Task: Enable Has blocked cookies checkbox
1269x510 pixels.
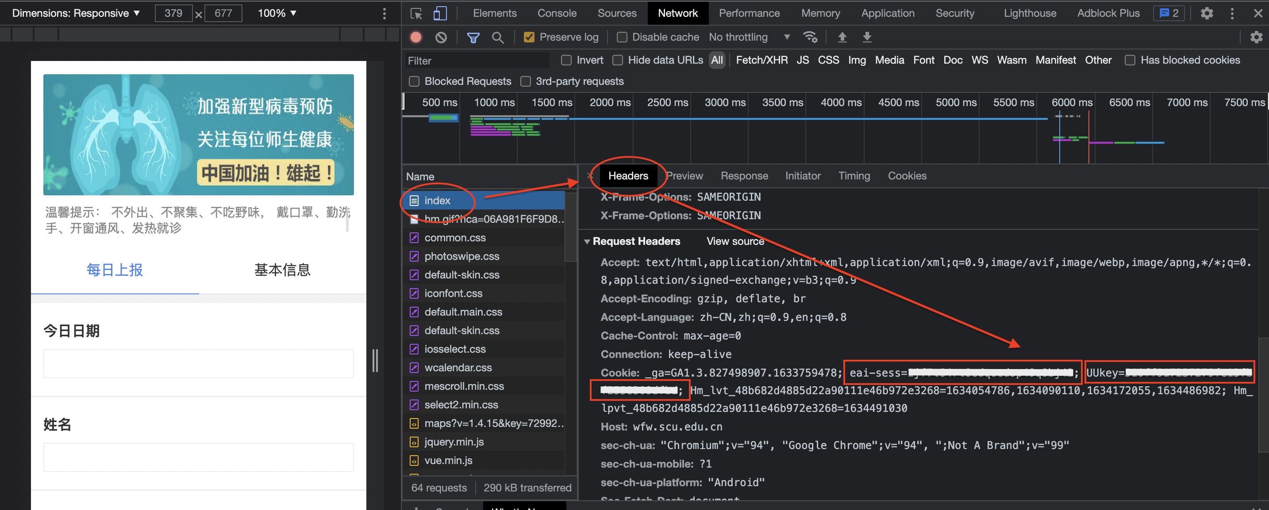Action: point(1130,60)
